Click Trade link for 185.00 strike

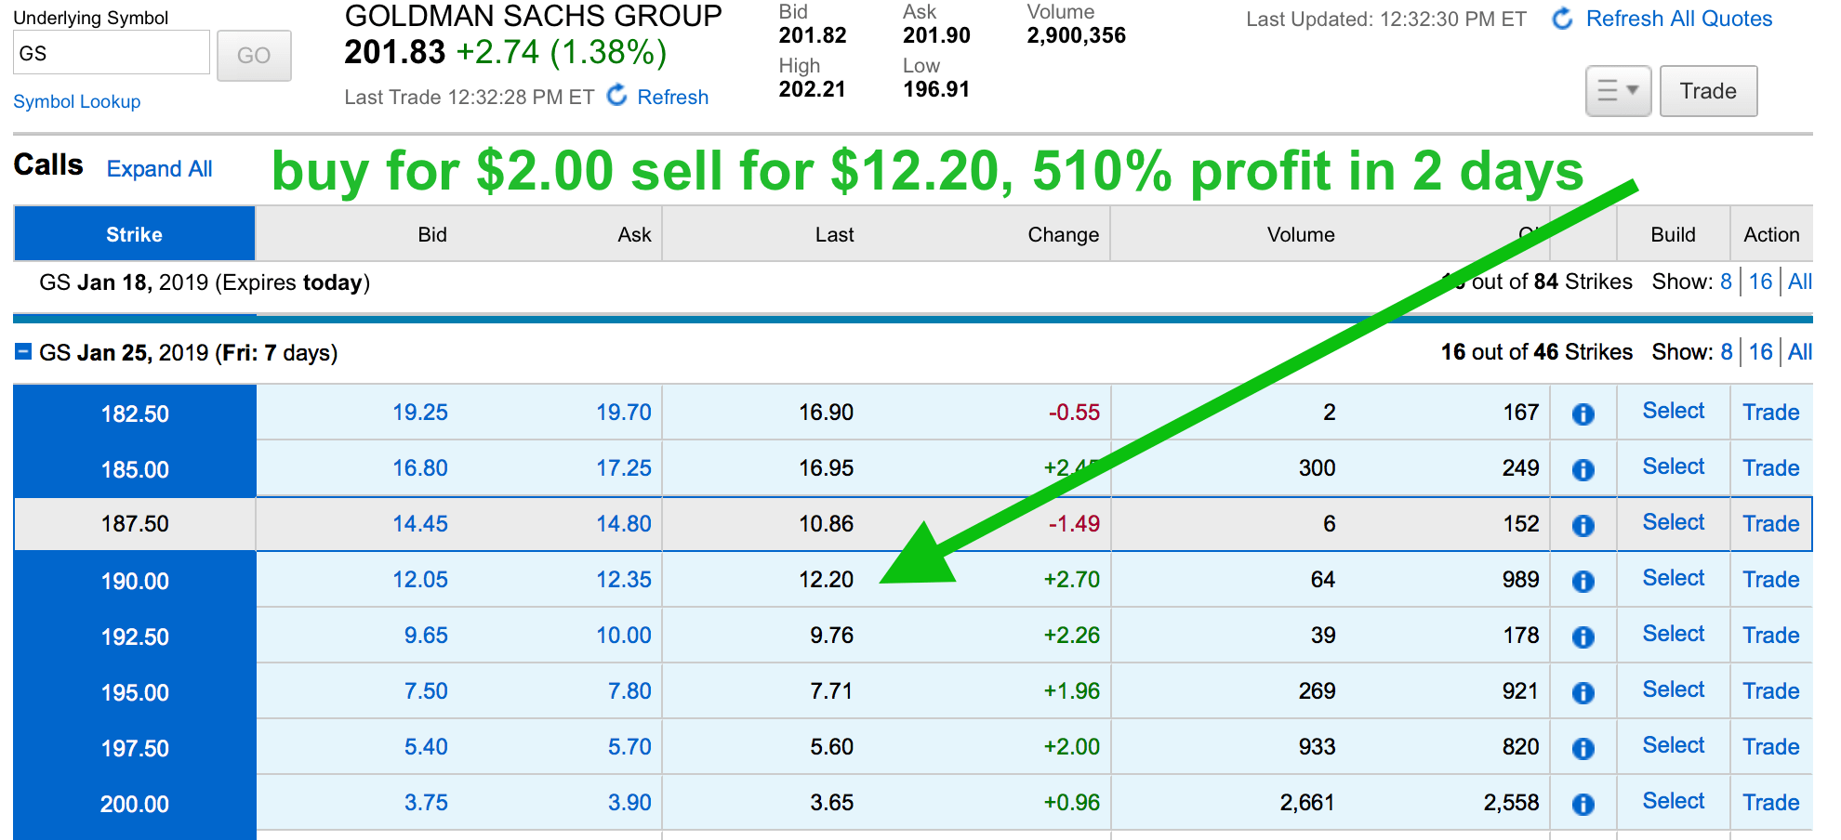pos(1771,468)
